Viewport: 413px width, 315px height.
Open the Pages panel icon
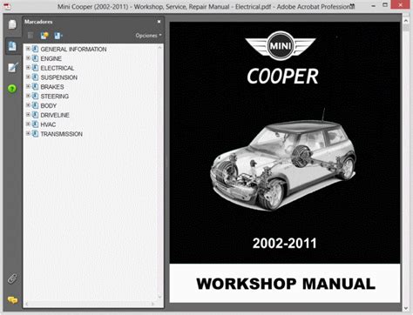pyautogui.click(x=12, y=24)
